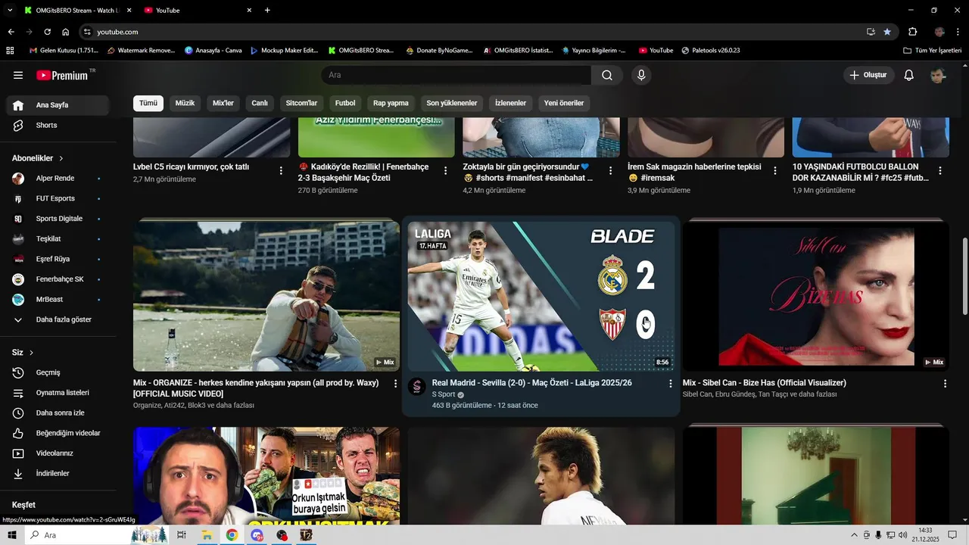Go back in Chrome
Screen dimensions: 969x545
pyautogui.click(x=11, y=32)
